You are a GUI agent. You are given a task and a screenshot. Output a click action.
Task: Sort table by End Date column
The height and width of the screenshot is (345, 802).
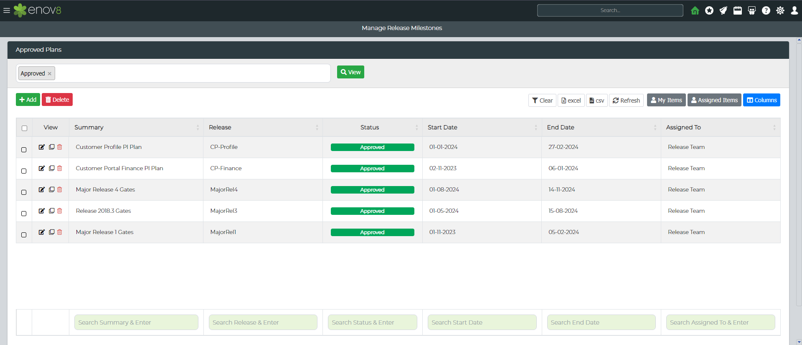coord(601,127)
